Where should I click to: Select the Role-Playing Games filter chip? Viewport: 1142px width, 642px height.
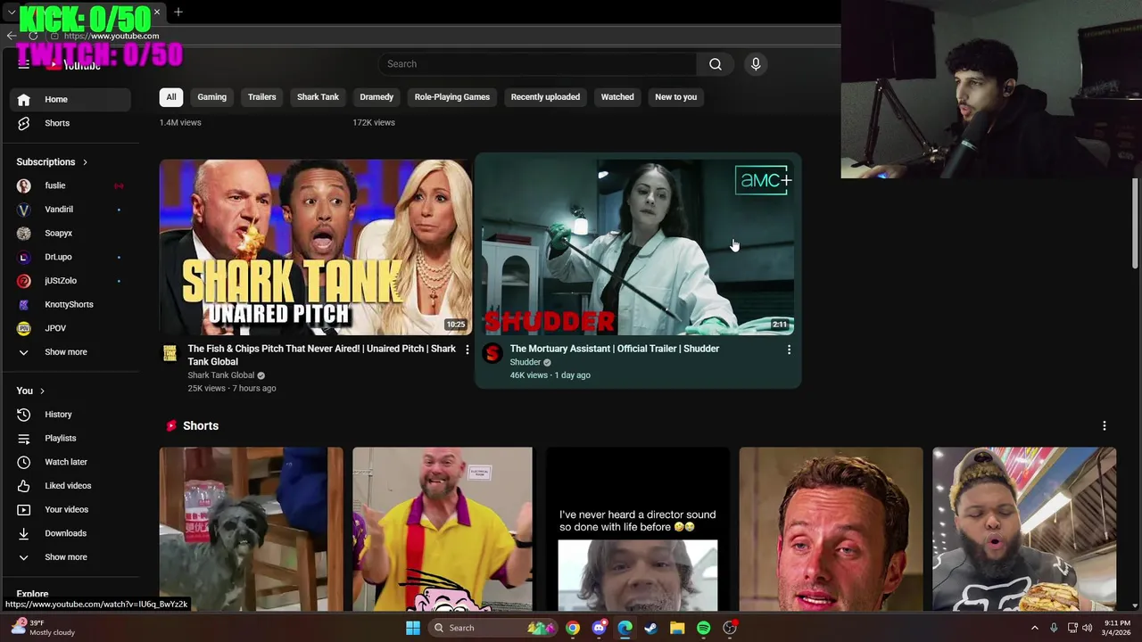[x=452, y=97]
